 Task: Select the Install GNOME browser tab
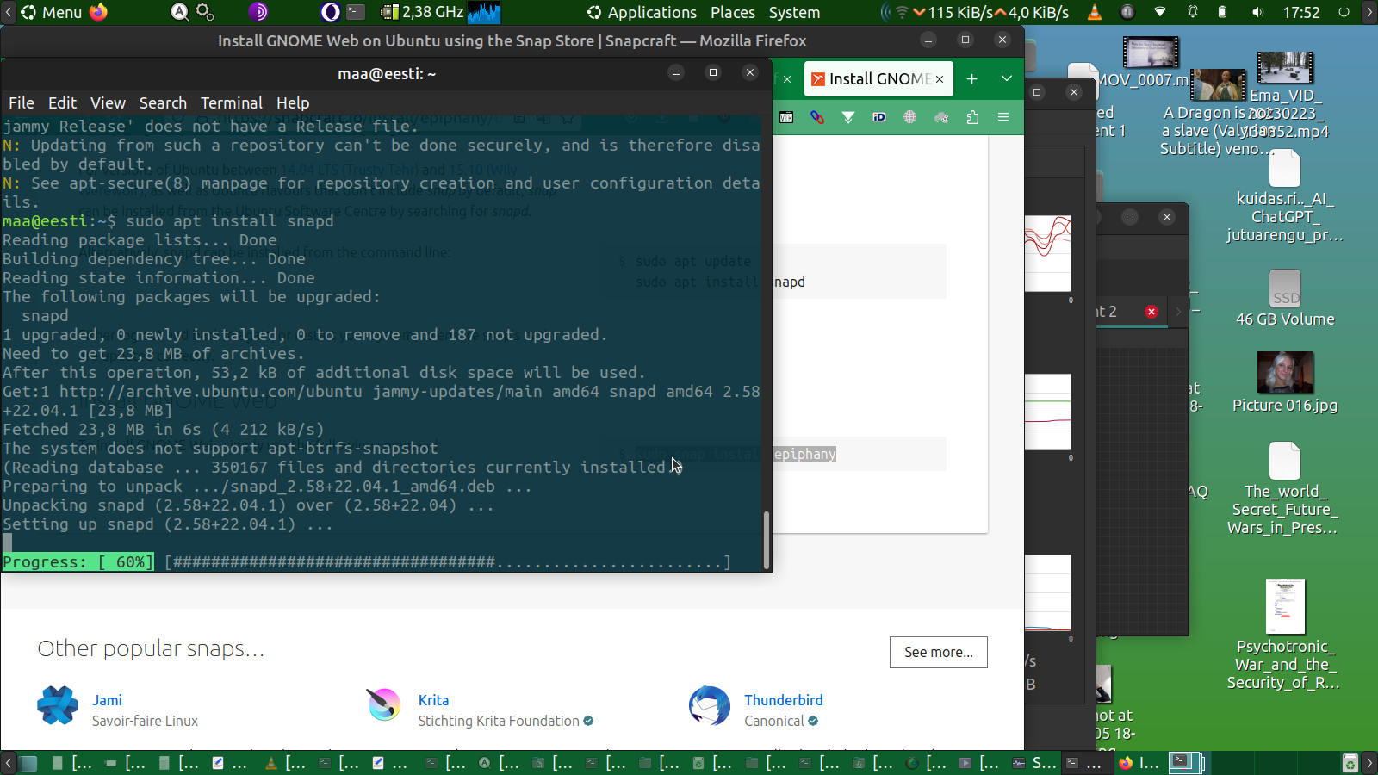point(871,78)
